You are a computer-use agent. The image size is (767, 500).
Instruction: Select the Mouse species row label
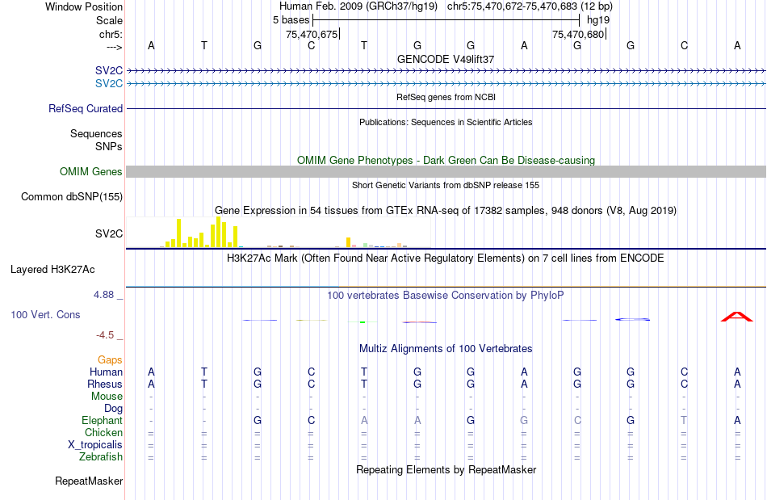(x=107, y=397)
